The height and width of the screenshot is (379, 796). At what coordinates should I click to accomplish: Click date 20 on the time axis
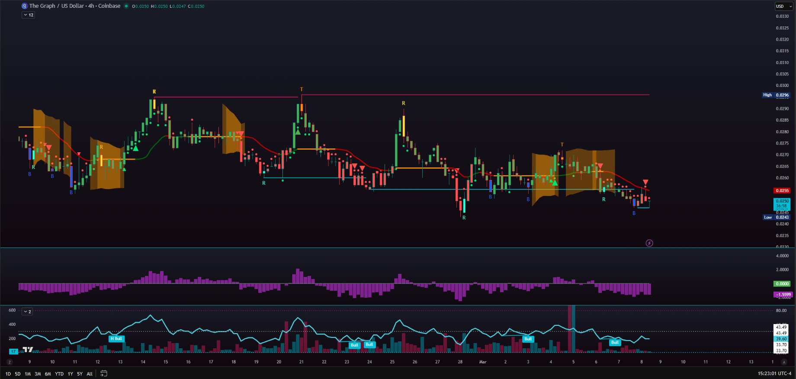[279, 362]
